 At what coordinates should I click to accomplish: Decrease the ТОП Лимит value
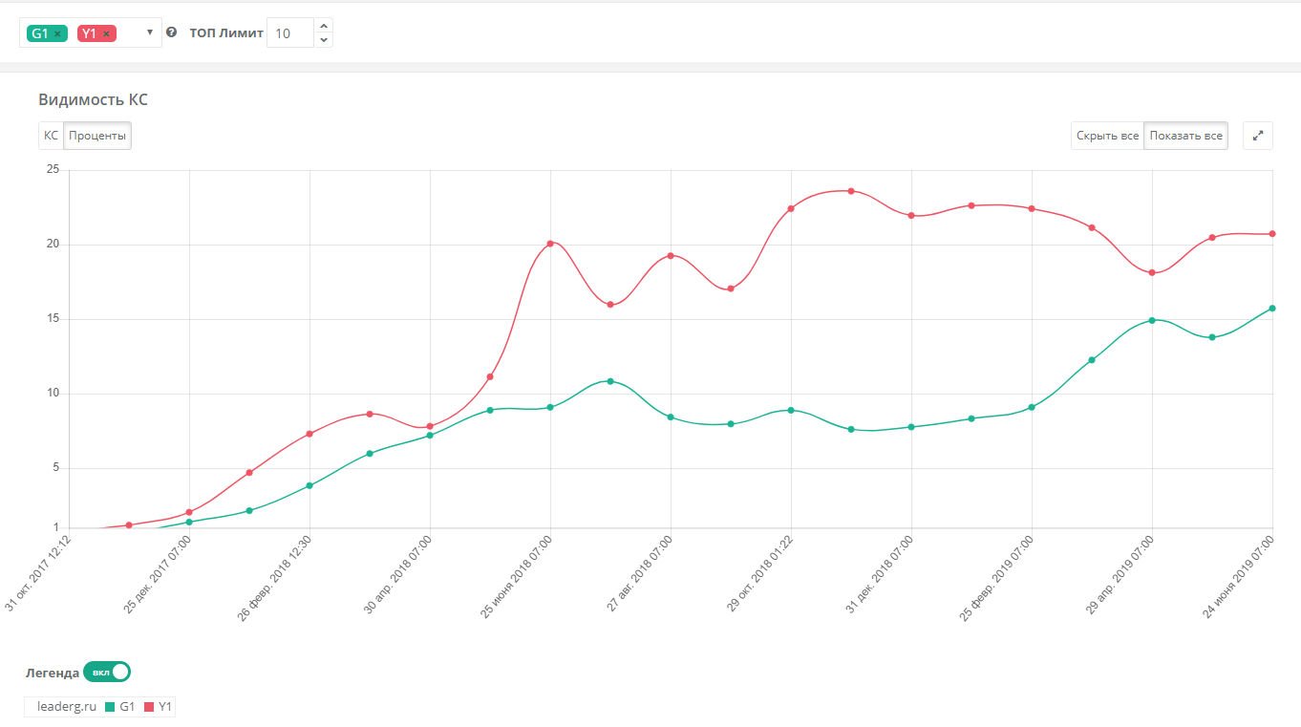tap(324, 40)
